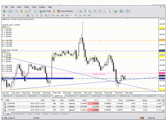Select the Fibonacci Retracement tool
The width and height of the screenshot is (166, 120).
[32, 16]
